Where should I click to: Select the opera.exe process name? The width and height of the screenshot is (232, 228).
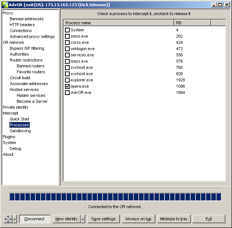pyautogui.click(x=80, y=86)
